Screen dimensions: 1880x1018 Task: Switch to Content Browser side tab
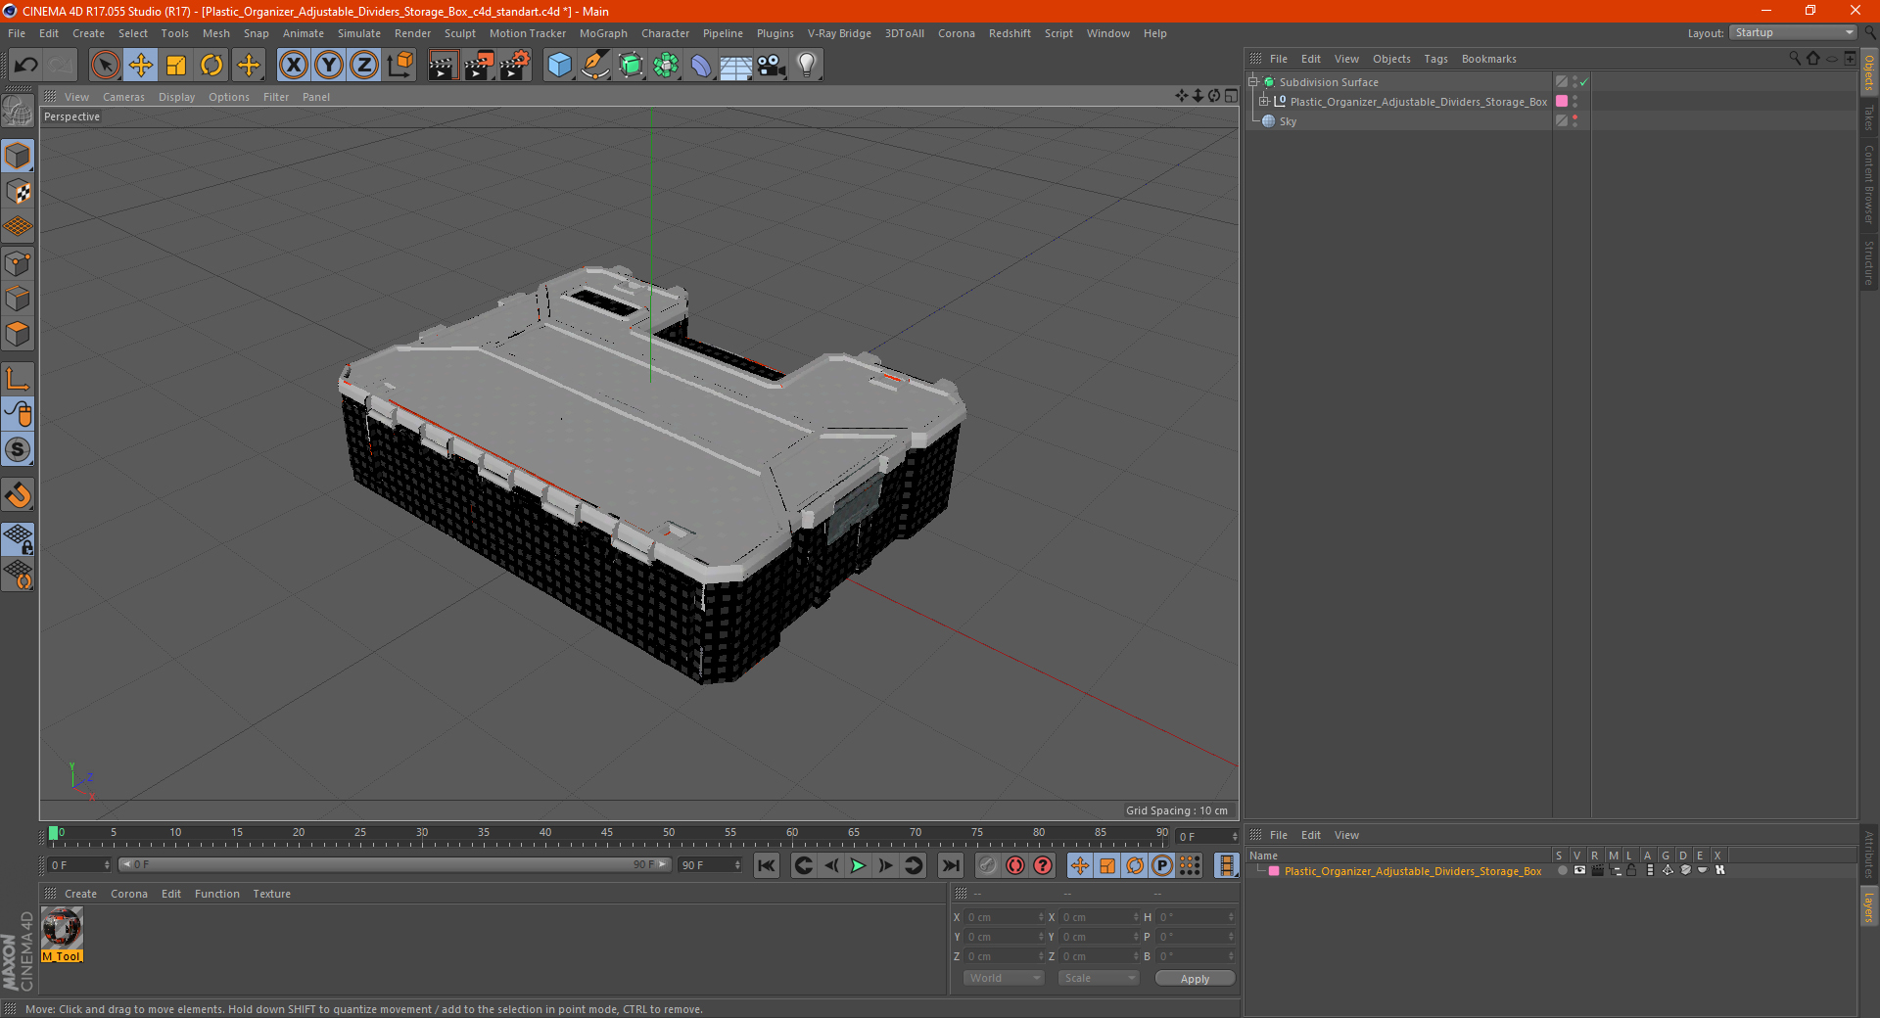[1869, 184]
